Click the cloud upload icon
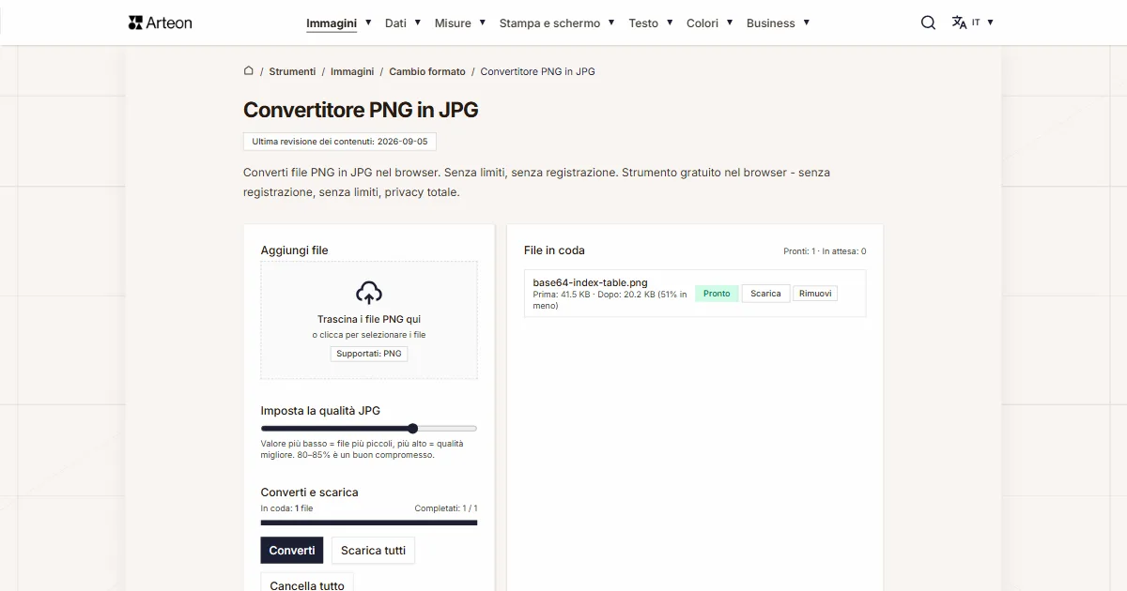The height and width of the screenshot is (591, 1127). click(369, 293)
